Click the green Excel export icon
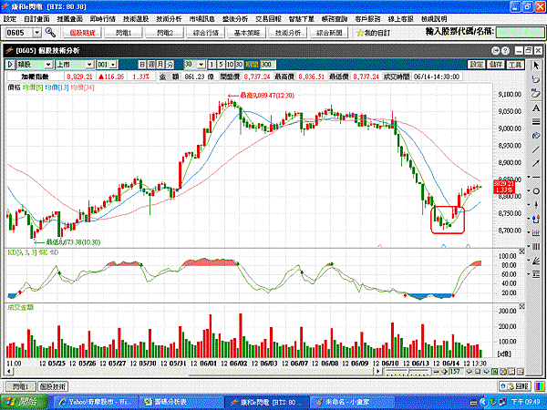The height and width of the screenshot is (410, 547). (495, 372)
